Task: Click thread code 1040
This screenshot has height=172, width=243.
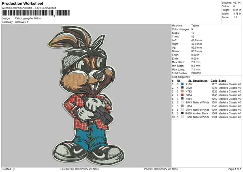Action: [x=214, y=106]
